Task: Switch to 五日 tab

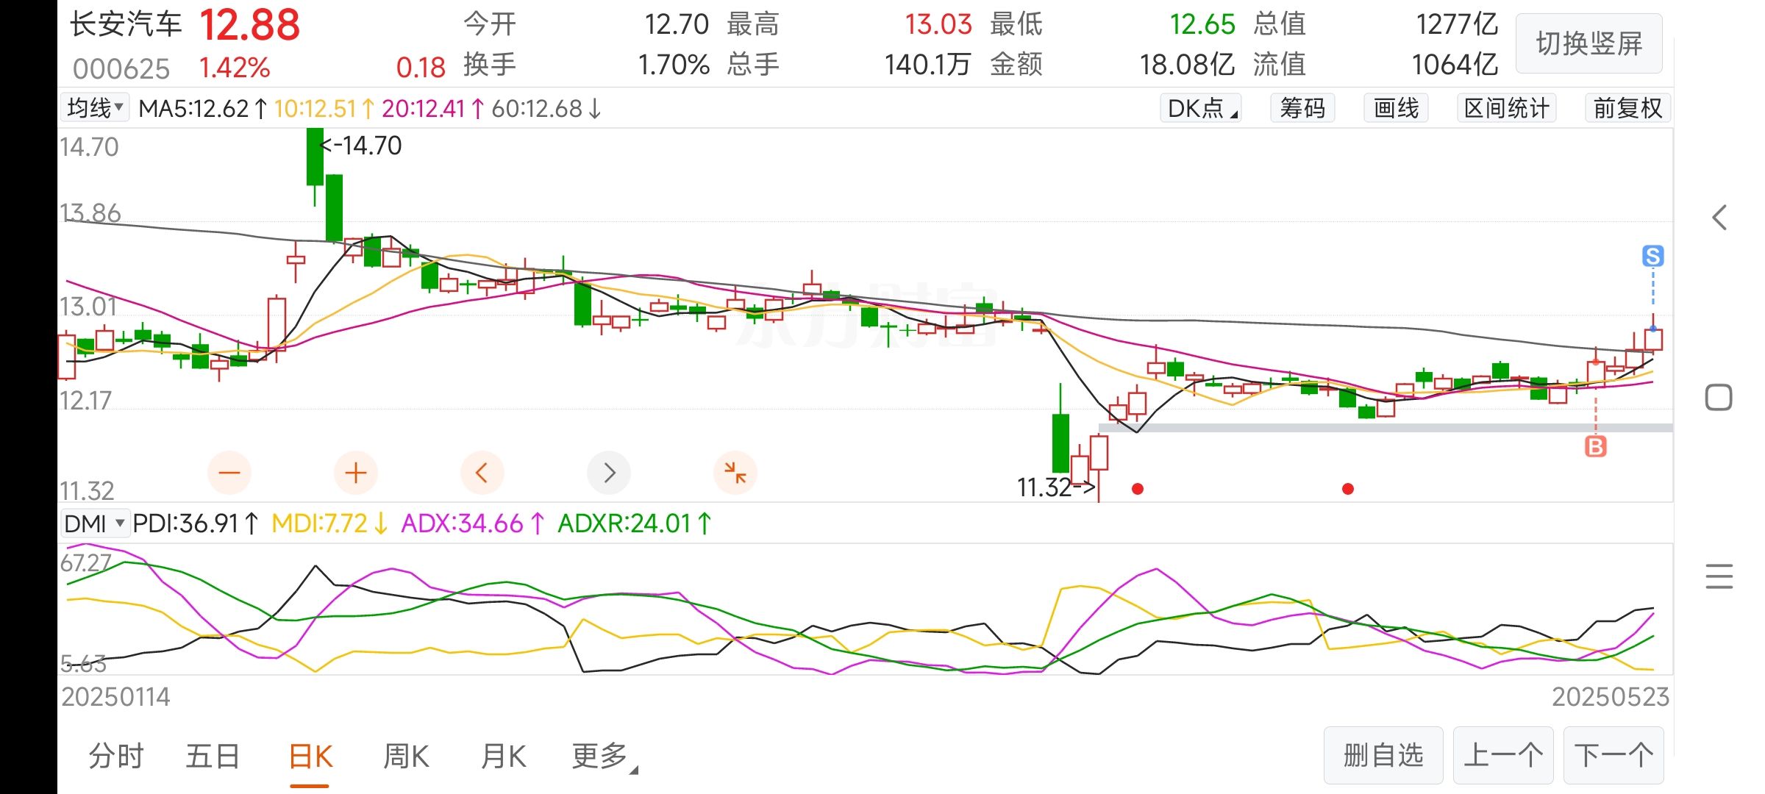Action: click(213, 757)
